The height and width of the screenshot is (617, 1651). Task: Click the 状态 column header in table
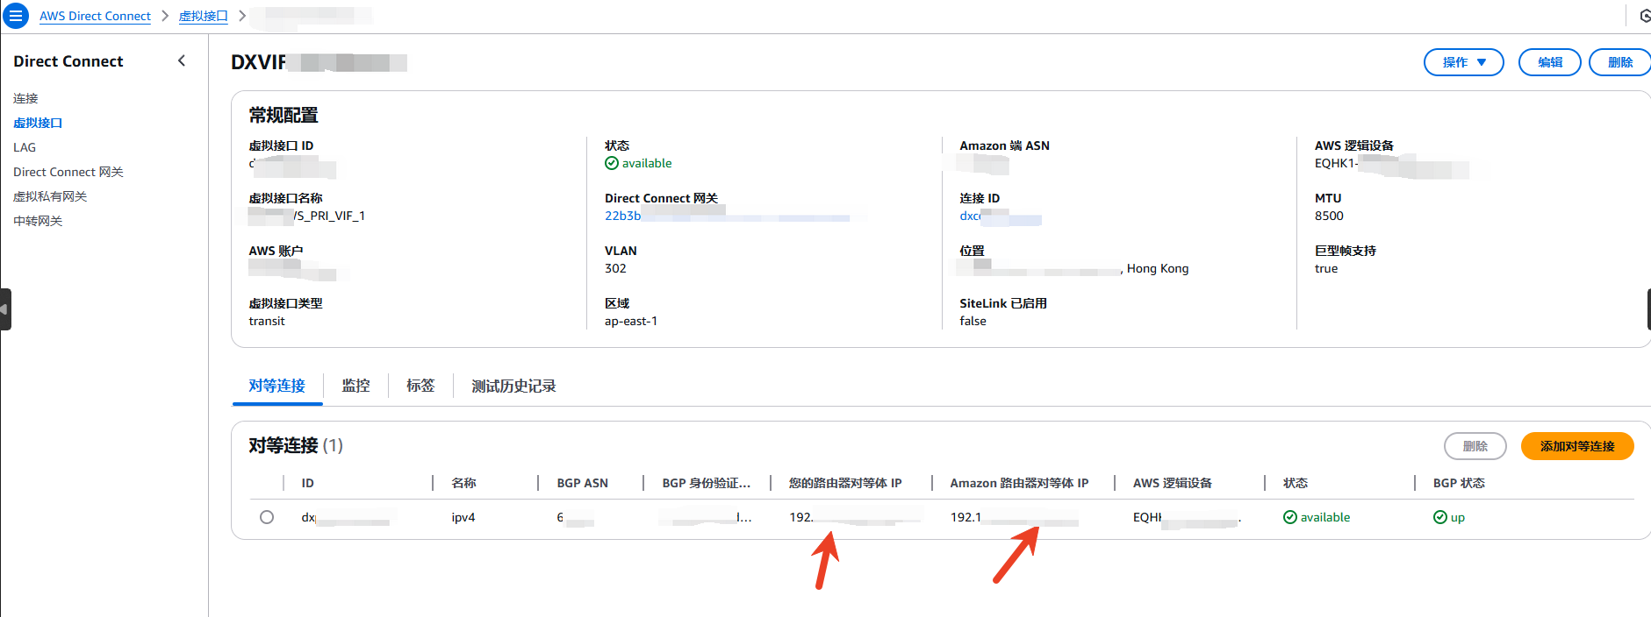coord(1296,483)
